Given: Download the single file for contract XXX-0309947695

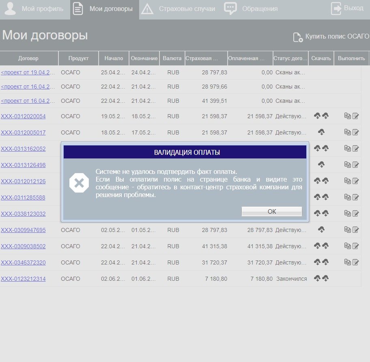Looking at the screenshot, I should 321,230.
